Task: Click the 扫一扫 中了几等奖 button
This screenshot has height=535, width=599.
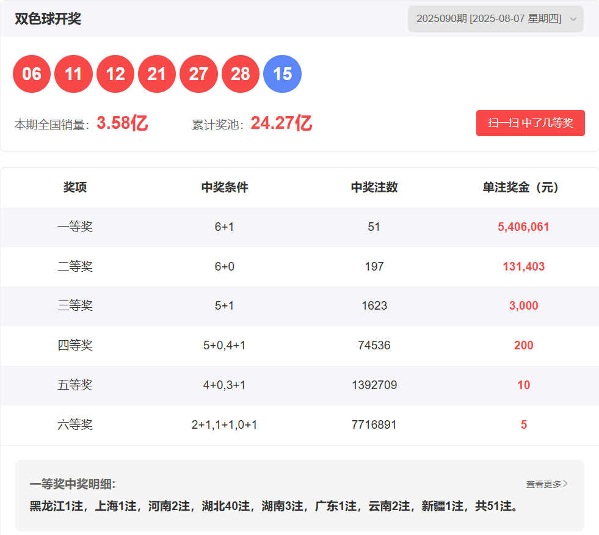Action: [x=530, y=123]
